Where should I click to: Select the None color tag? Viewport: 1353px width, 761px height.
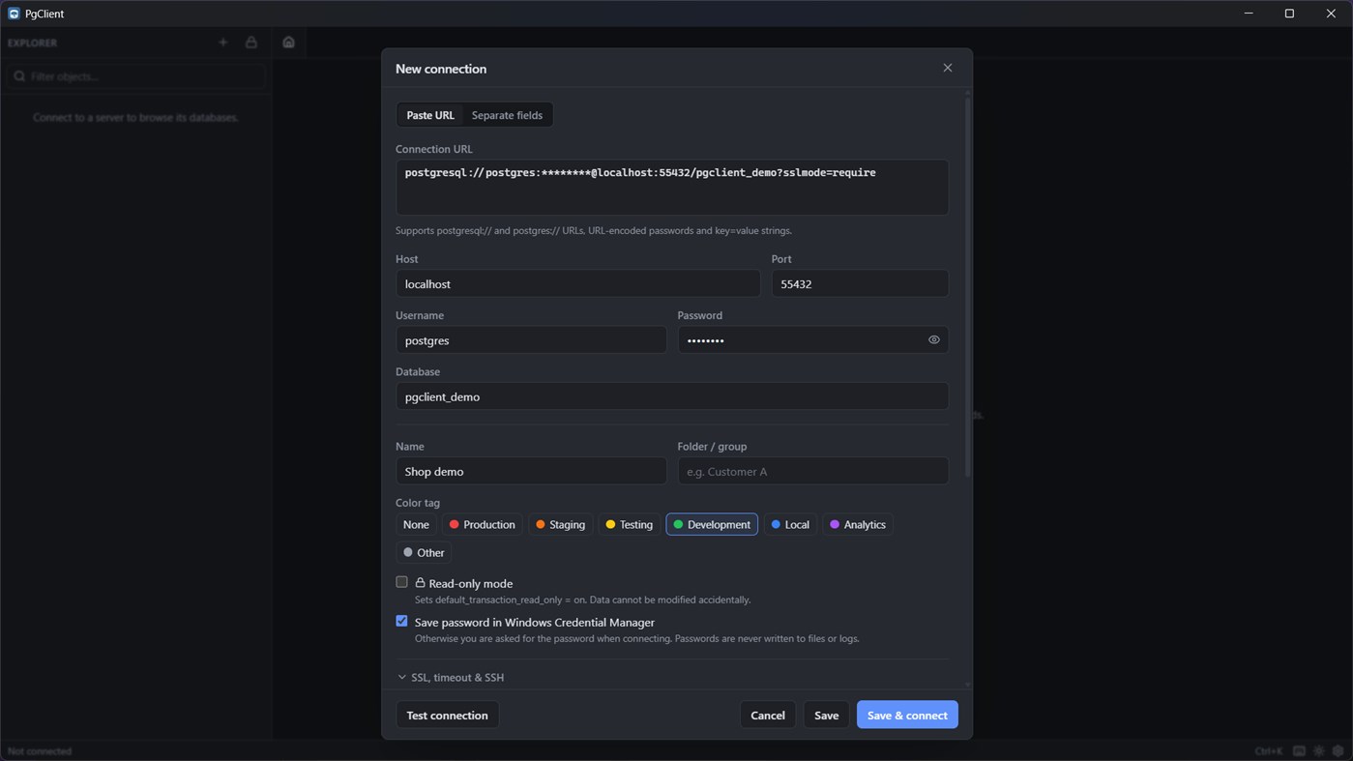click(x=416, y=525)
